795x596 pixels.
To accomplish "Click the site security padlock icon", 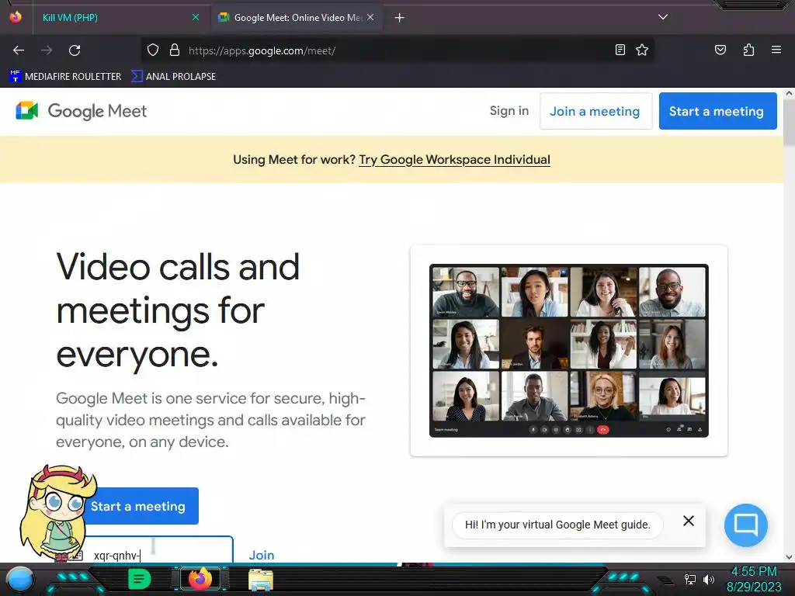I will (175, 50).
